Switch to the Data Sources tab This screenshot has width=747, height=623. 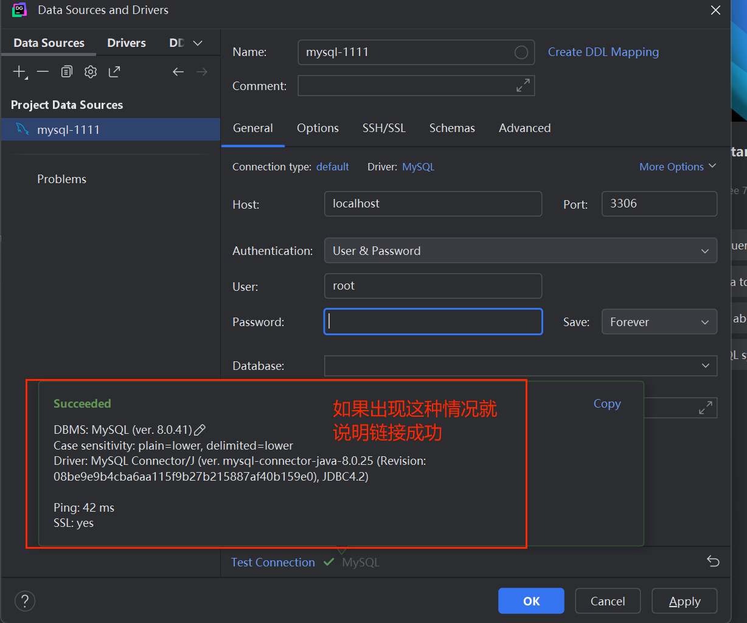[x=49, y=43]
